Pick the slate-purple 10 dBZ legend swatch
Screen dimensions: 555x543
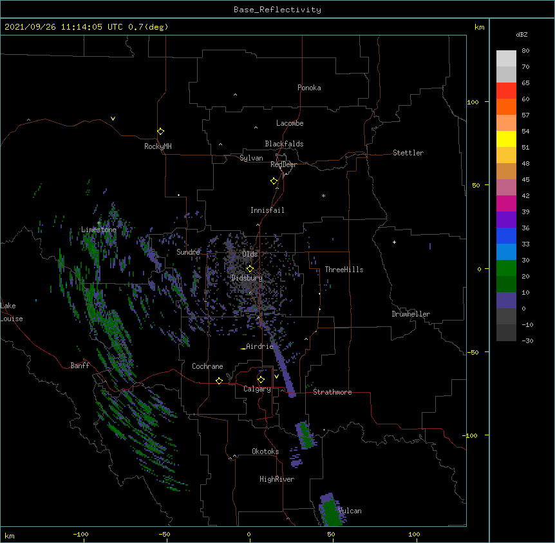point(506,301)
